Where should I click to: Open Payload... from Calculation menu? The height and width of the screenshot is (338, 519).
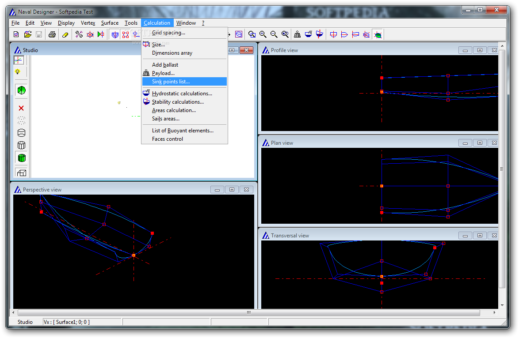click(x=184, y=73)
